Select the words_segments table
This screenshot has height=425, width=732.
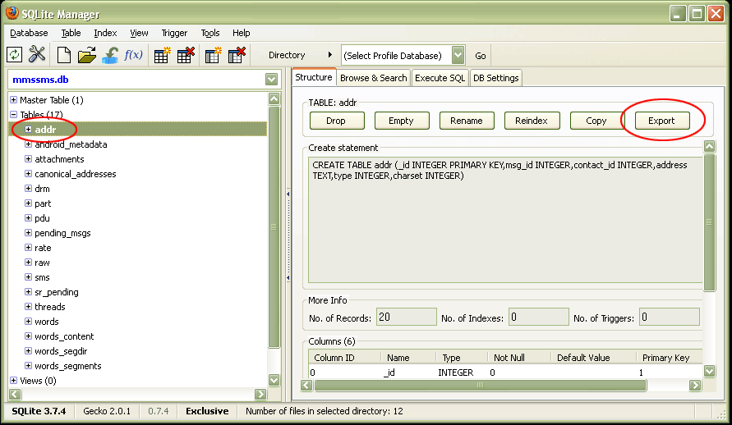(67, 366)
